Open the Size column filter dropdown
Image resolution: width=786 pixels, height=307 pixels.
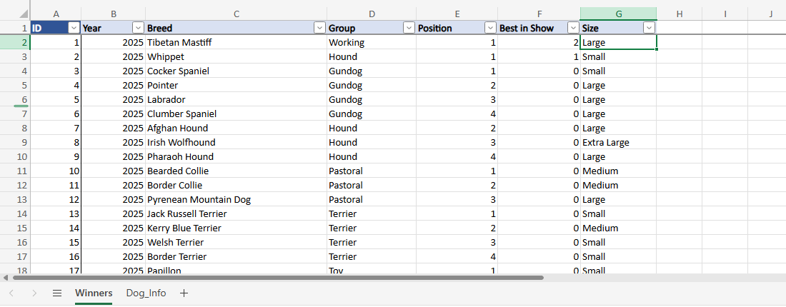pyautogui.click(x=649, y=28)
